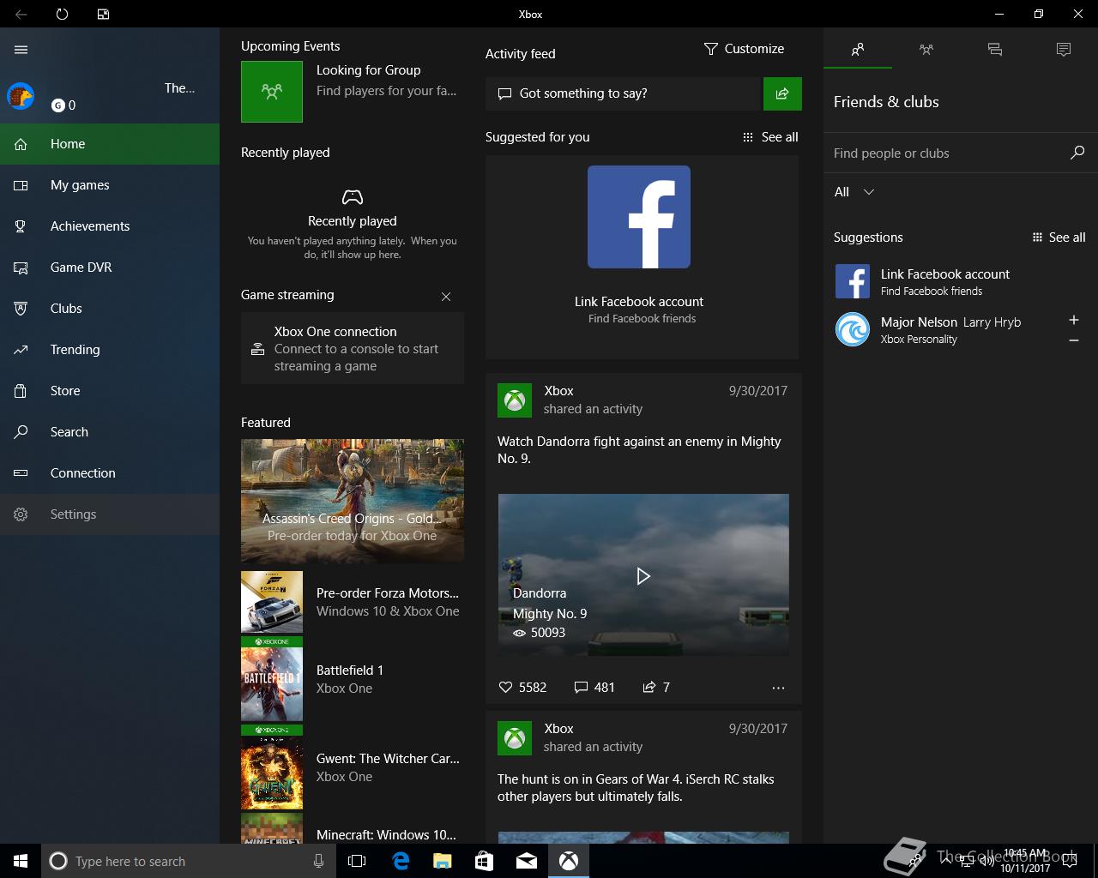Viewport: 1098px width, 878px height.
Task: Close the Game streaming section
Action: coord(446,297)
